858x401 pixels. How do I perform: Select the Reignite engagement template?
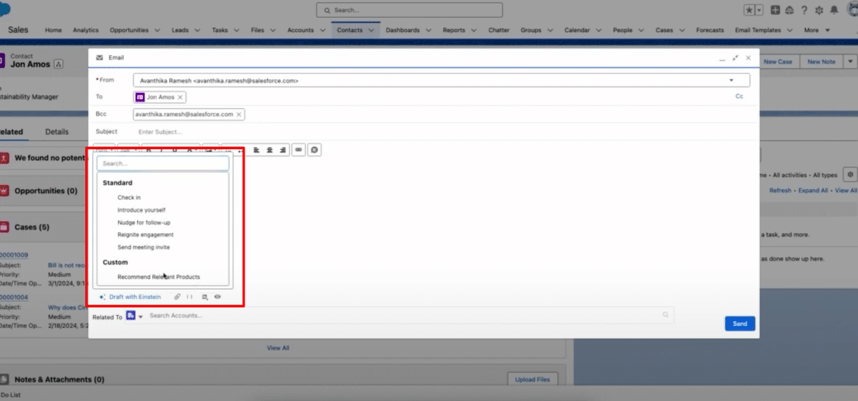point(146,235)
